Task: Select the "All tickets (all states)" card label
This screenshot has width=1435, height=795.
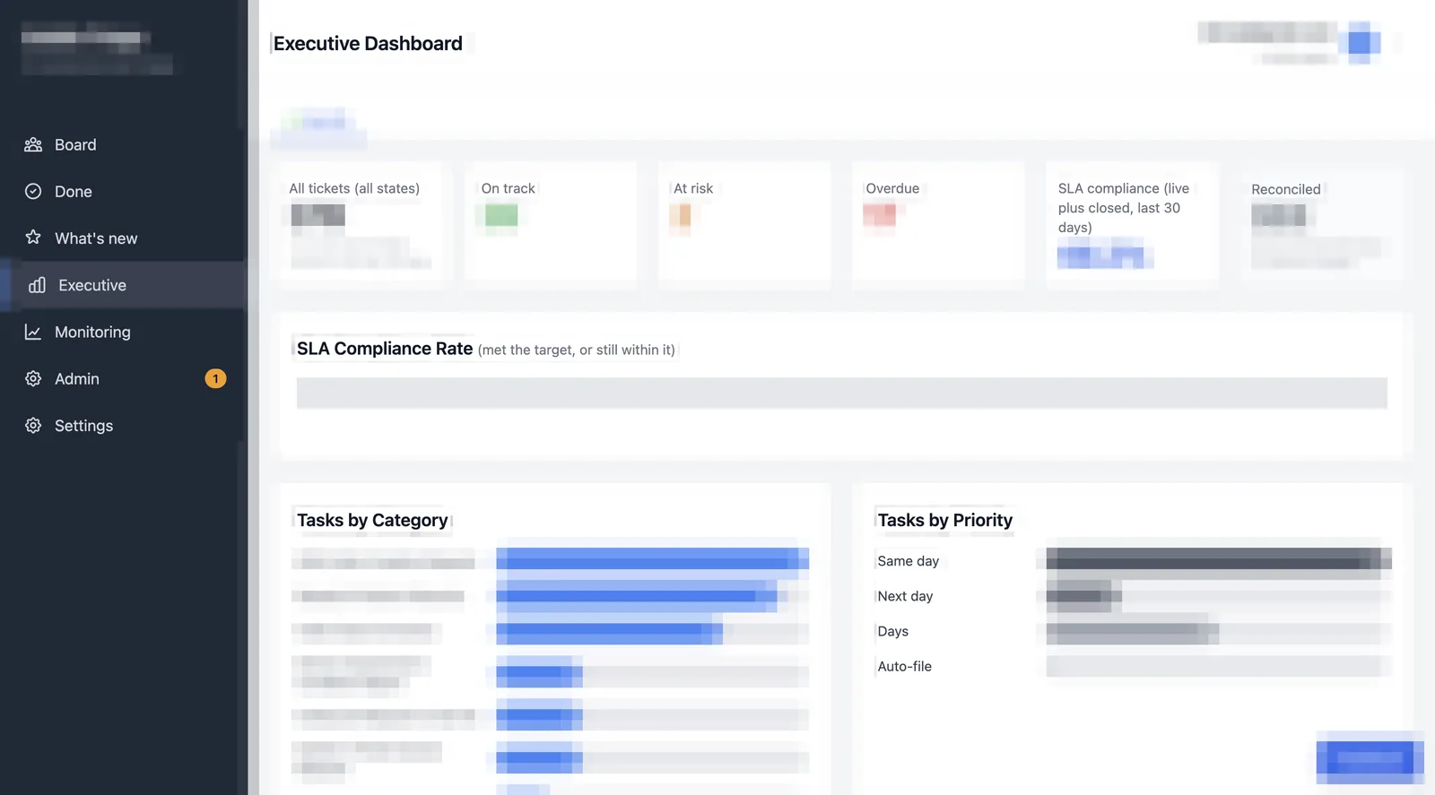Action: 354,189
